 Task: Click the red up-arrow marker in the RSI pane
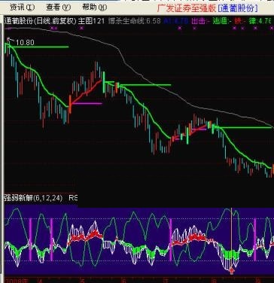click(232, 271)
